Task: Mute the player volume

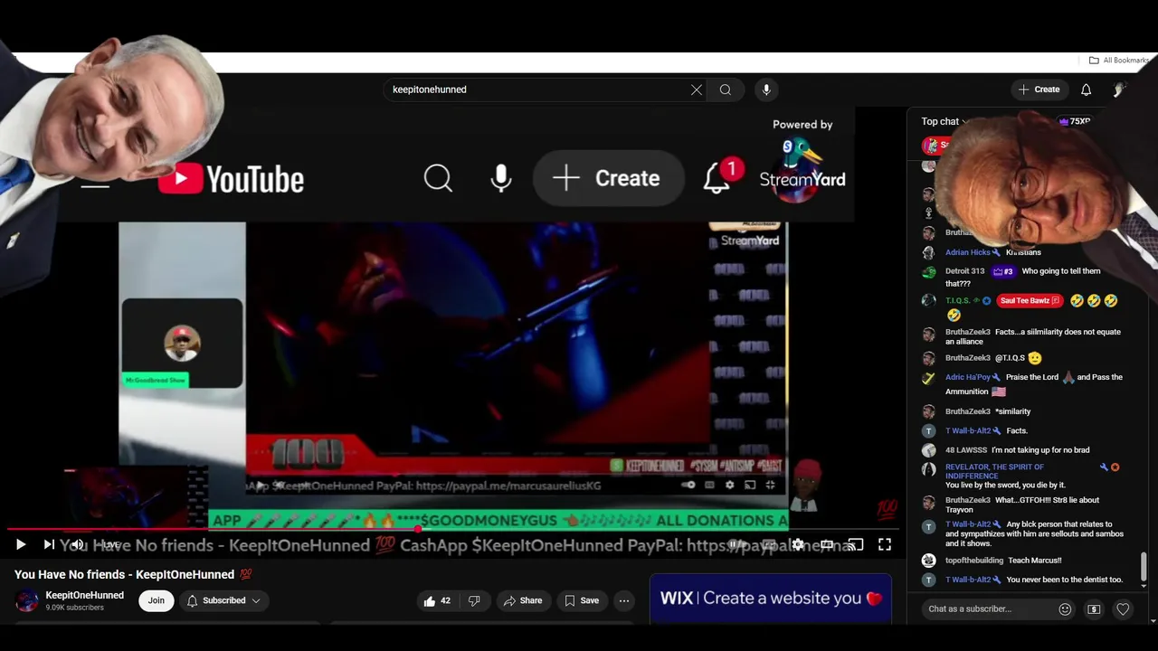Action: (78, 544)
